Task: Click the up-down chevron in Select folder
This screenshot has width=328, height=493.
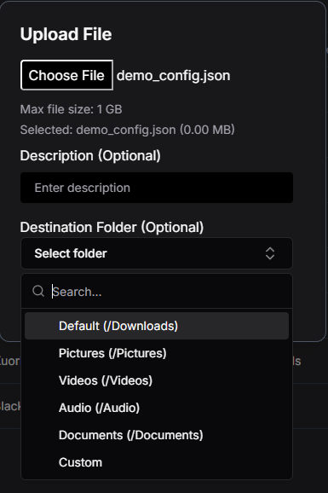Action: 270,253
